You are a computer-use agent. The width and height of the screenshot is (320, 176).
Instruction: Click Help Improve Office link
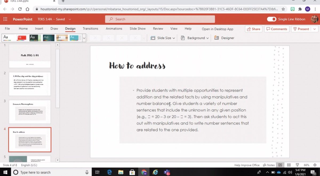pos(247,165)
